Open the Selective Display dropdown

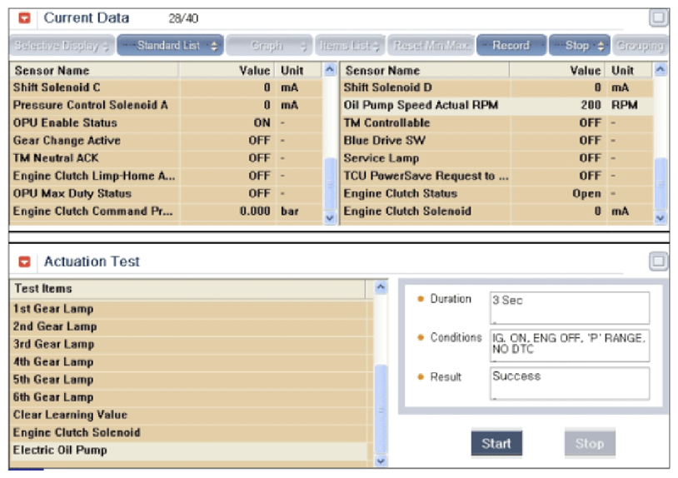[x=62, y=45]
